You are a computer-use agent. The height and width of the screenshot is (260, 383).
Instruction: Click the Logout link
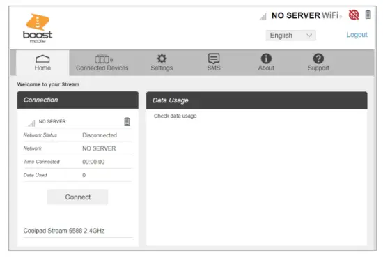click(x=357, y=35)
